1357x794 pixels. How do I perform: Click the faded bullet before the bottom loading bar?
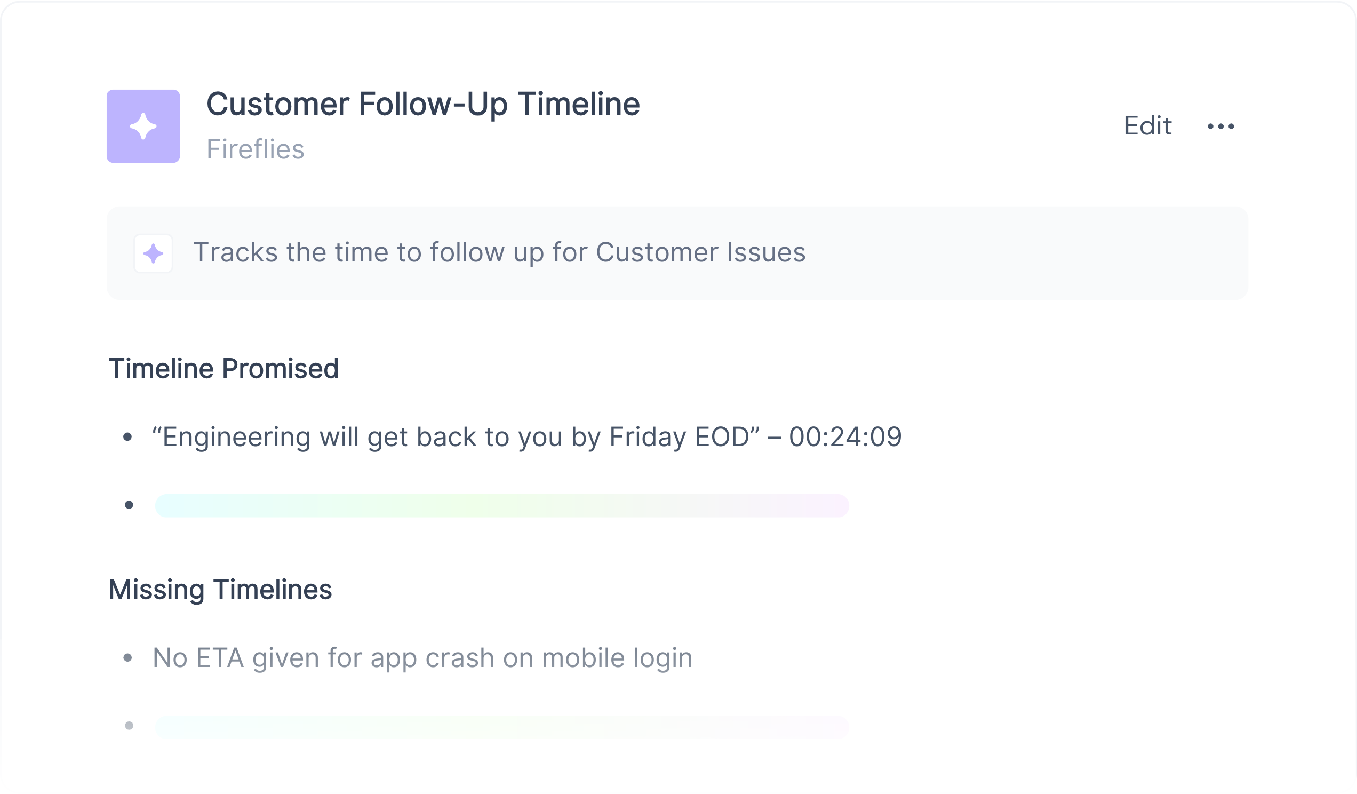(129, 726)
